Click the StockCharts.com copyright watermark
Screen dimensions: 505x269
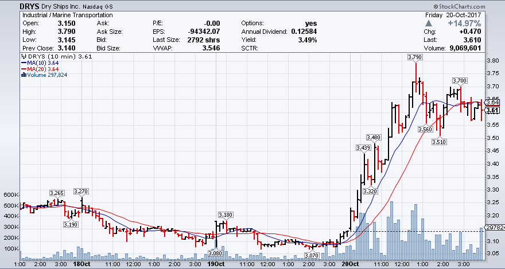point(473,6)
